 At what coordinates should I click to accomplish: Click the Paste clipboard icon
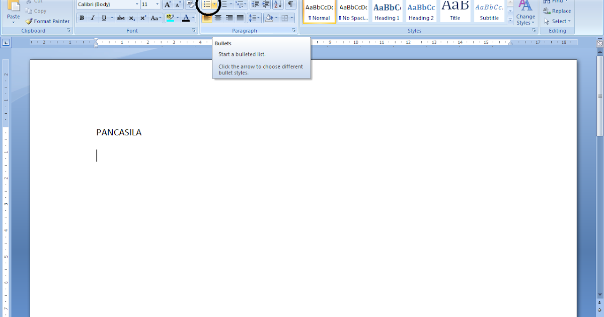pyautogui.click(x=14, y=6)
